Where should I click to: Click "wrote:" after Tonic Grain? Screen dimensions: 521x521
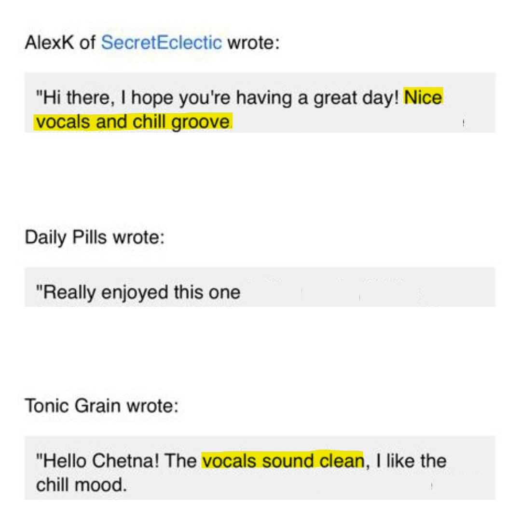[x=152, y=406]
